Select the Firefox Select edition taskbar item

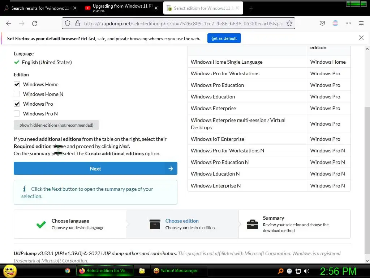[105, 271]
